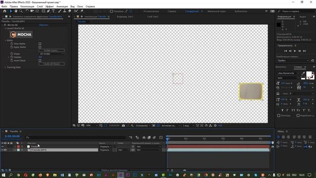The width and height of the screenshot is (316, 178).
Task: Select the Zoom magnifier tool
Action: pyautogui.click(x=21, y=11)
